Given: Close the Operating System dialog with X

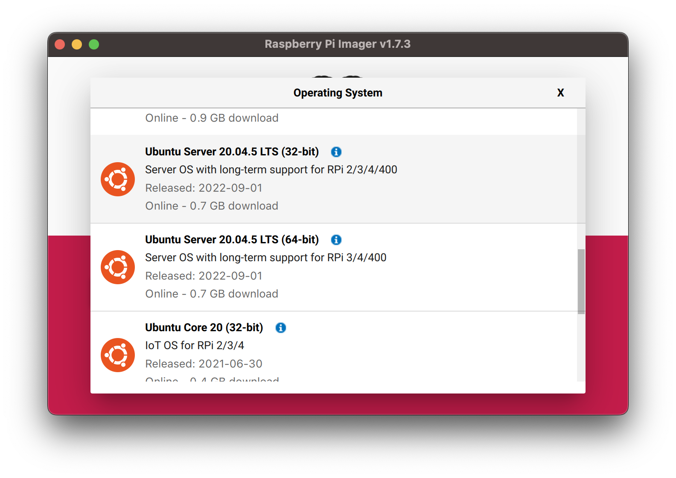Looking at the screenshot, I should (561, 93).
